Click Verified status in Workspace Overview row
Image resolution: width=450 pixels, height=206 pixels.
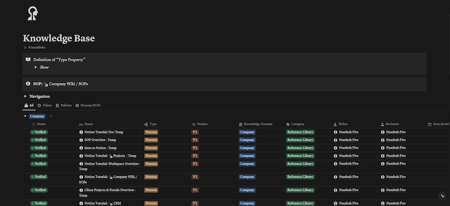(x=39, y=164)
